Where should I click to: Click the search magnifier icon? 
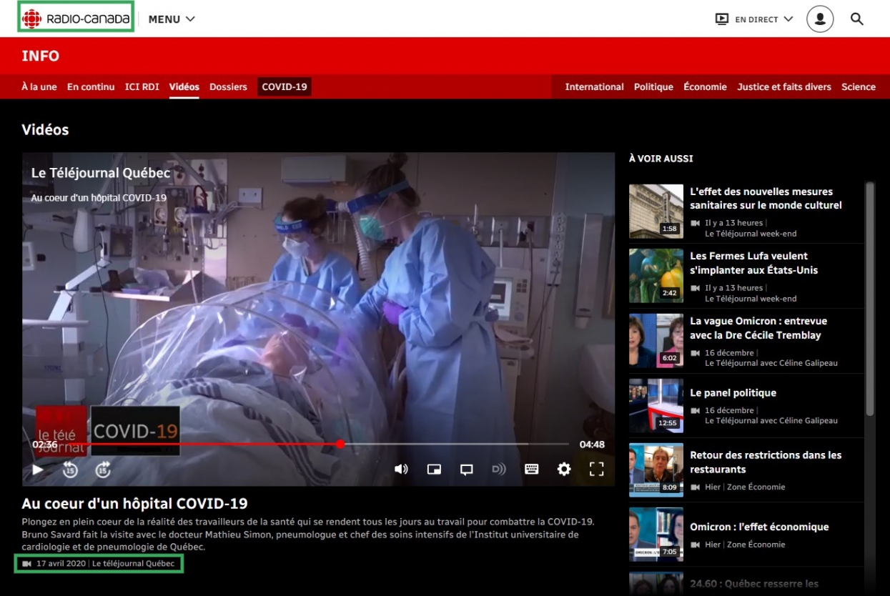[x=857, y=19]
